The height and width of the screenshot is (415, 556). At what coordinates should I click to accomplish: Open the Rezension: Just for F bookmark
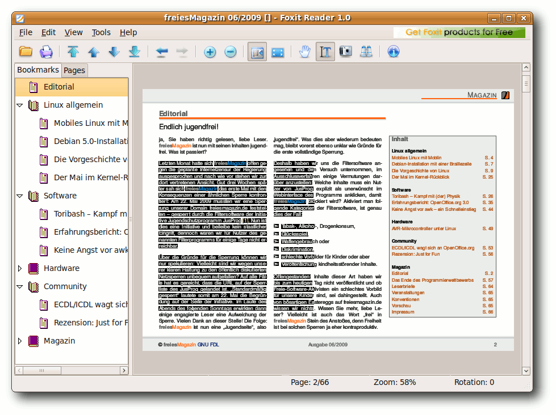(x=91, y=323)
